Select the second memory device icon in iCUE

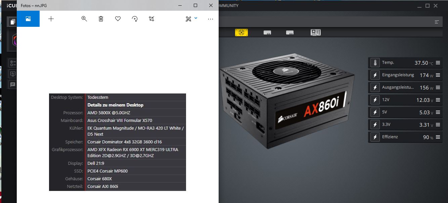coord(290,32)
